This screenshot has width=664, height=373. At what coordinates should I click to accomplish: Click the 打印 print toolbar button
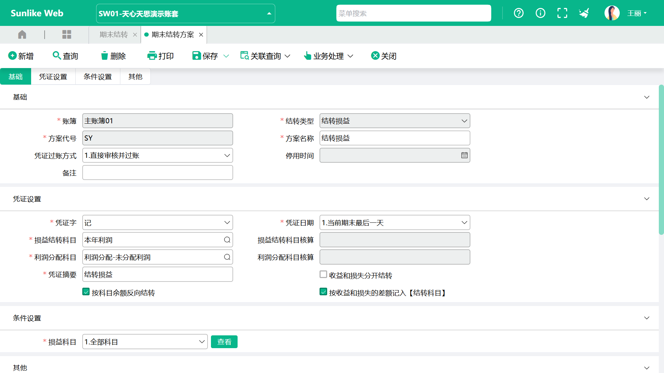(160, 56)
